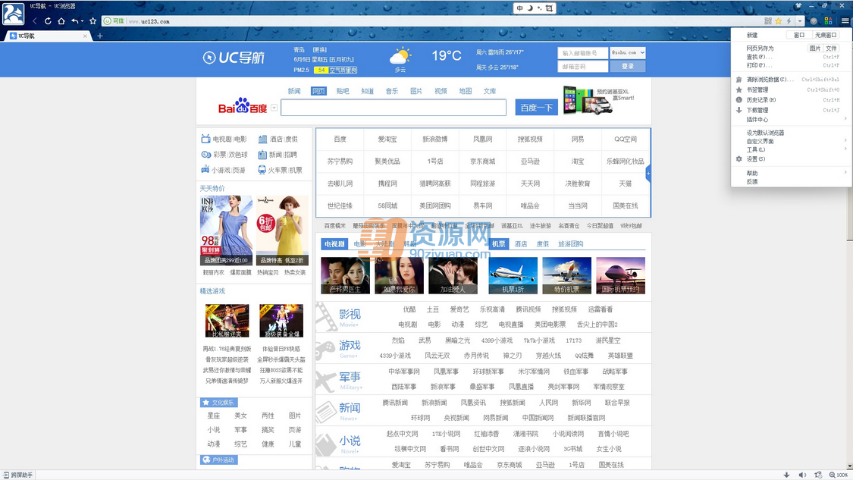Click 反馈 menu entry
Screen dimensions: 853x480
tap(792, 182)
